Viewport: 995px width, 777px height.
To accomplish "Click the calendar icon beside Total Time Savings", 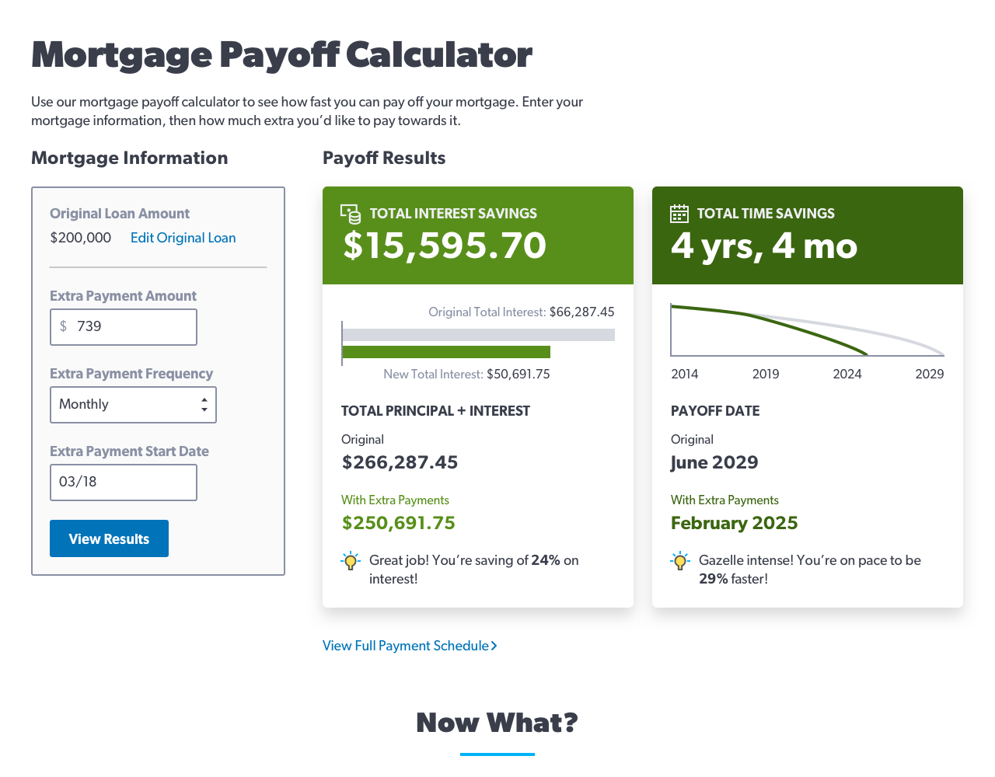I will [679, 214].
